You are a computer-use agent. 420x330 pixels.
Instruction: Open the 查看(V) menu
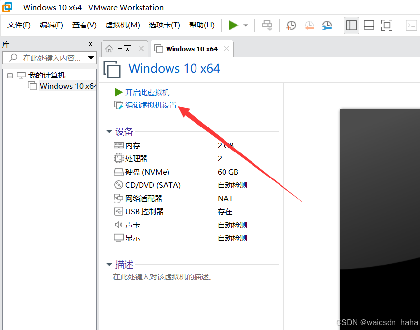click(x=84, y=25)
